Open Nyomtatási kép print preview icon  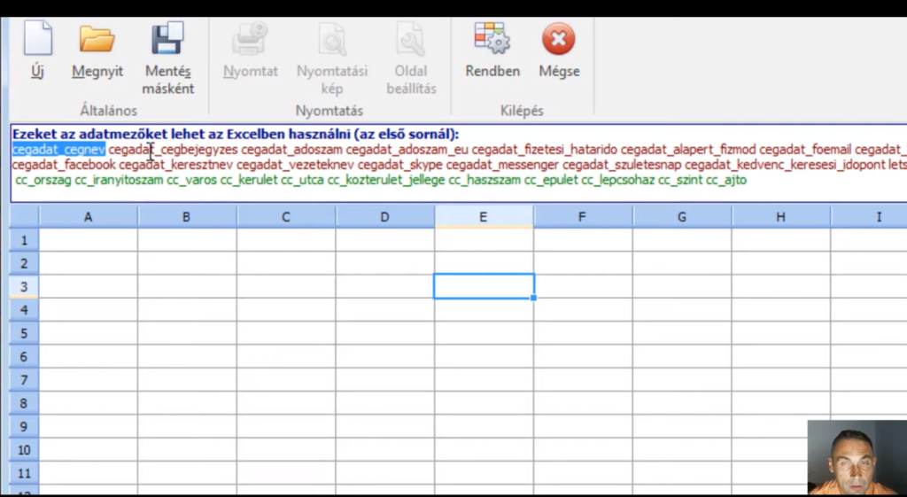tap(332, 38)
